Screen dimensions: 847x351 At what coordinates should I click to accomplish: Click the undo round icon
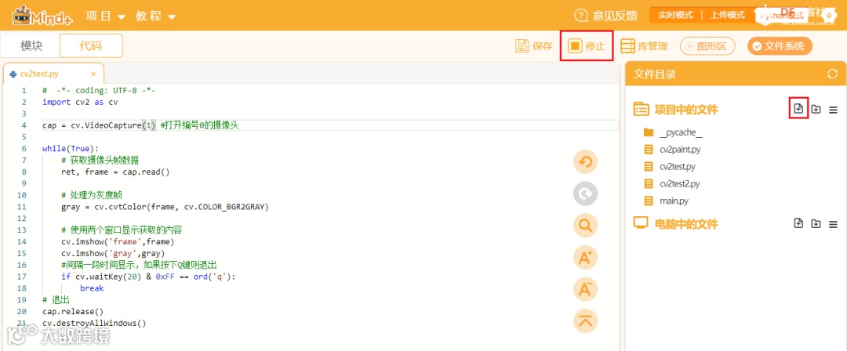point(586,161)
